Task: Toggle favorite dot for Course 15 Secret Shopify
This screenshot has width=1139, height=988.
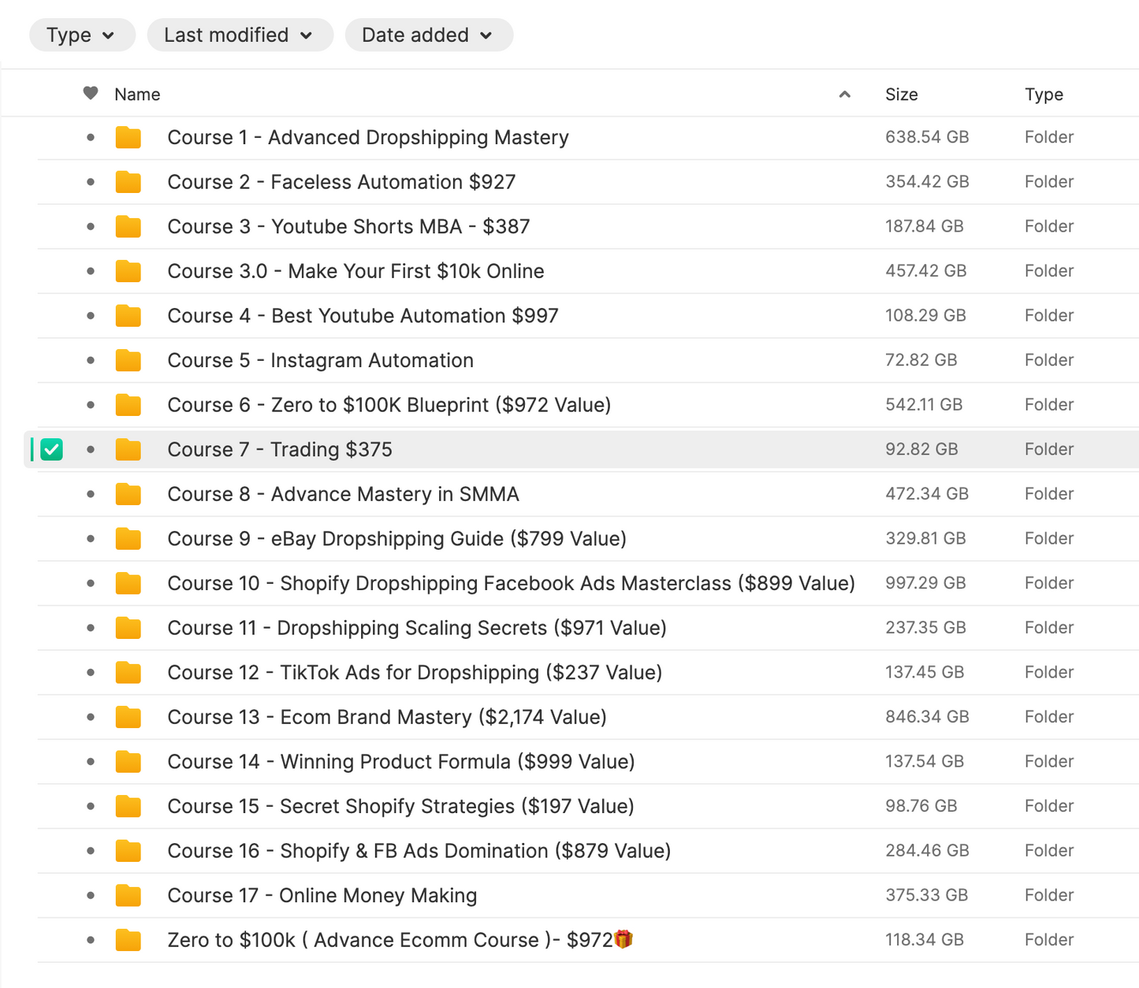Action: coord(91,807)
